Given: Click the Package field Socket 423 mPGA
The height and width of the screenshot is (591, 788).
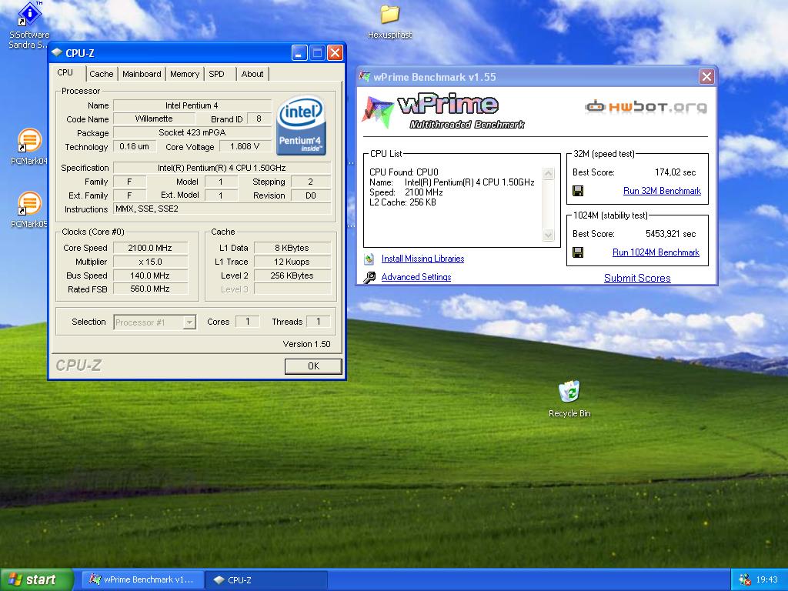Looking at the screenshot, I should coord(192,132).
